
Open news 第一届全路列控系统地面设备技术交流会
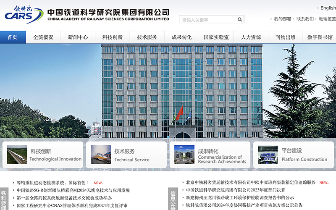tap(64, 198)
